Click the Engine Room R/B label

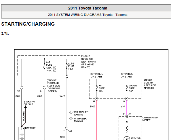(x=88, y=62)
